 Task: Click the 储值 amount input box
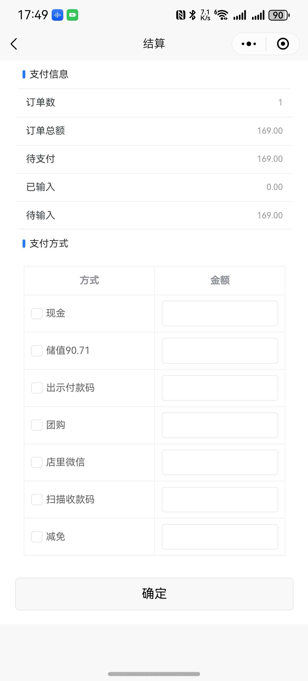pos(220,351)
